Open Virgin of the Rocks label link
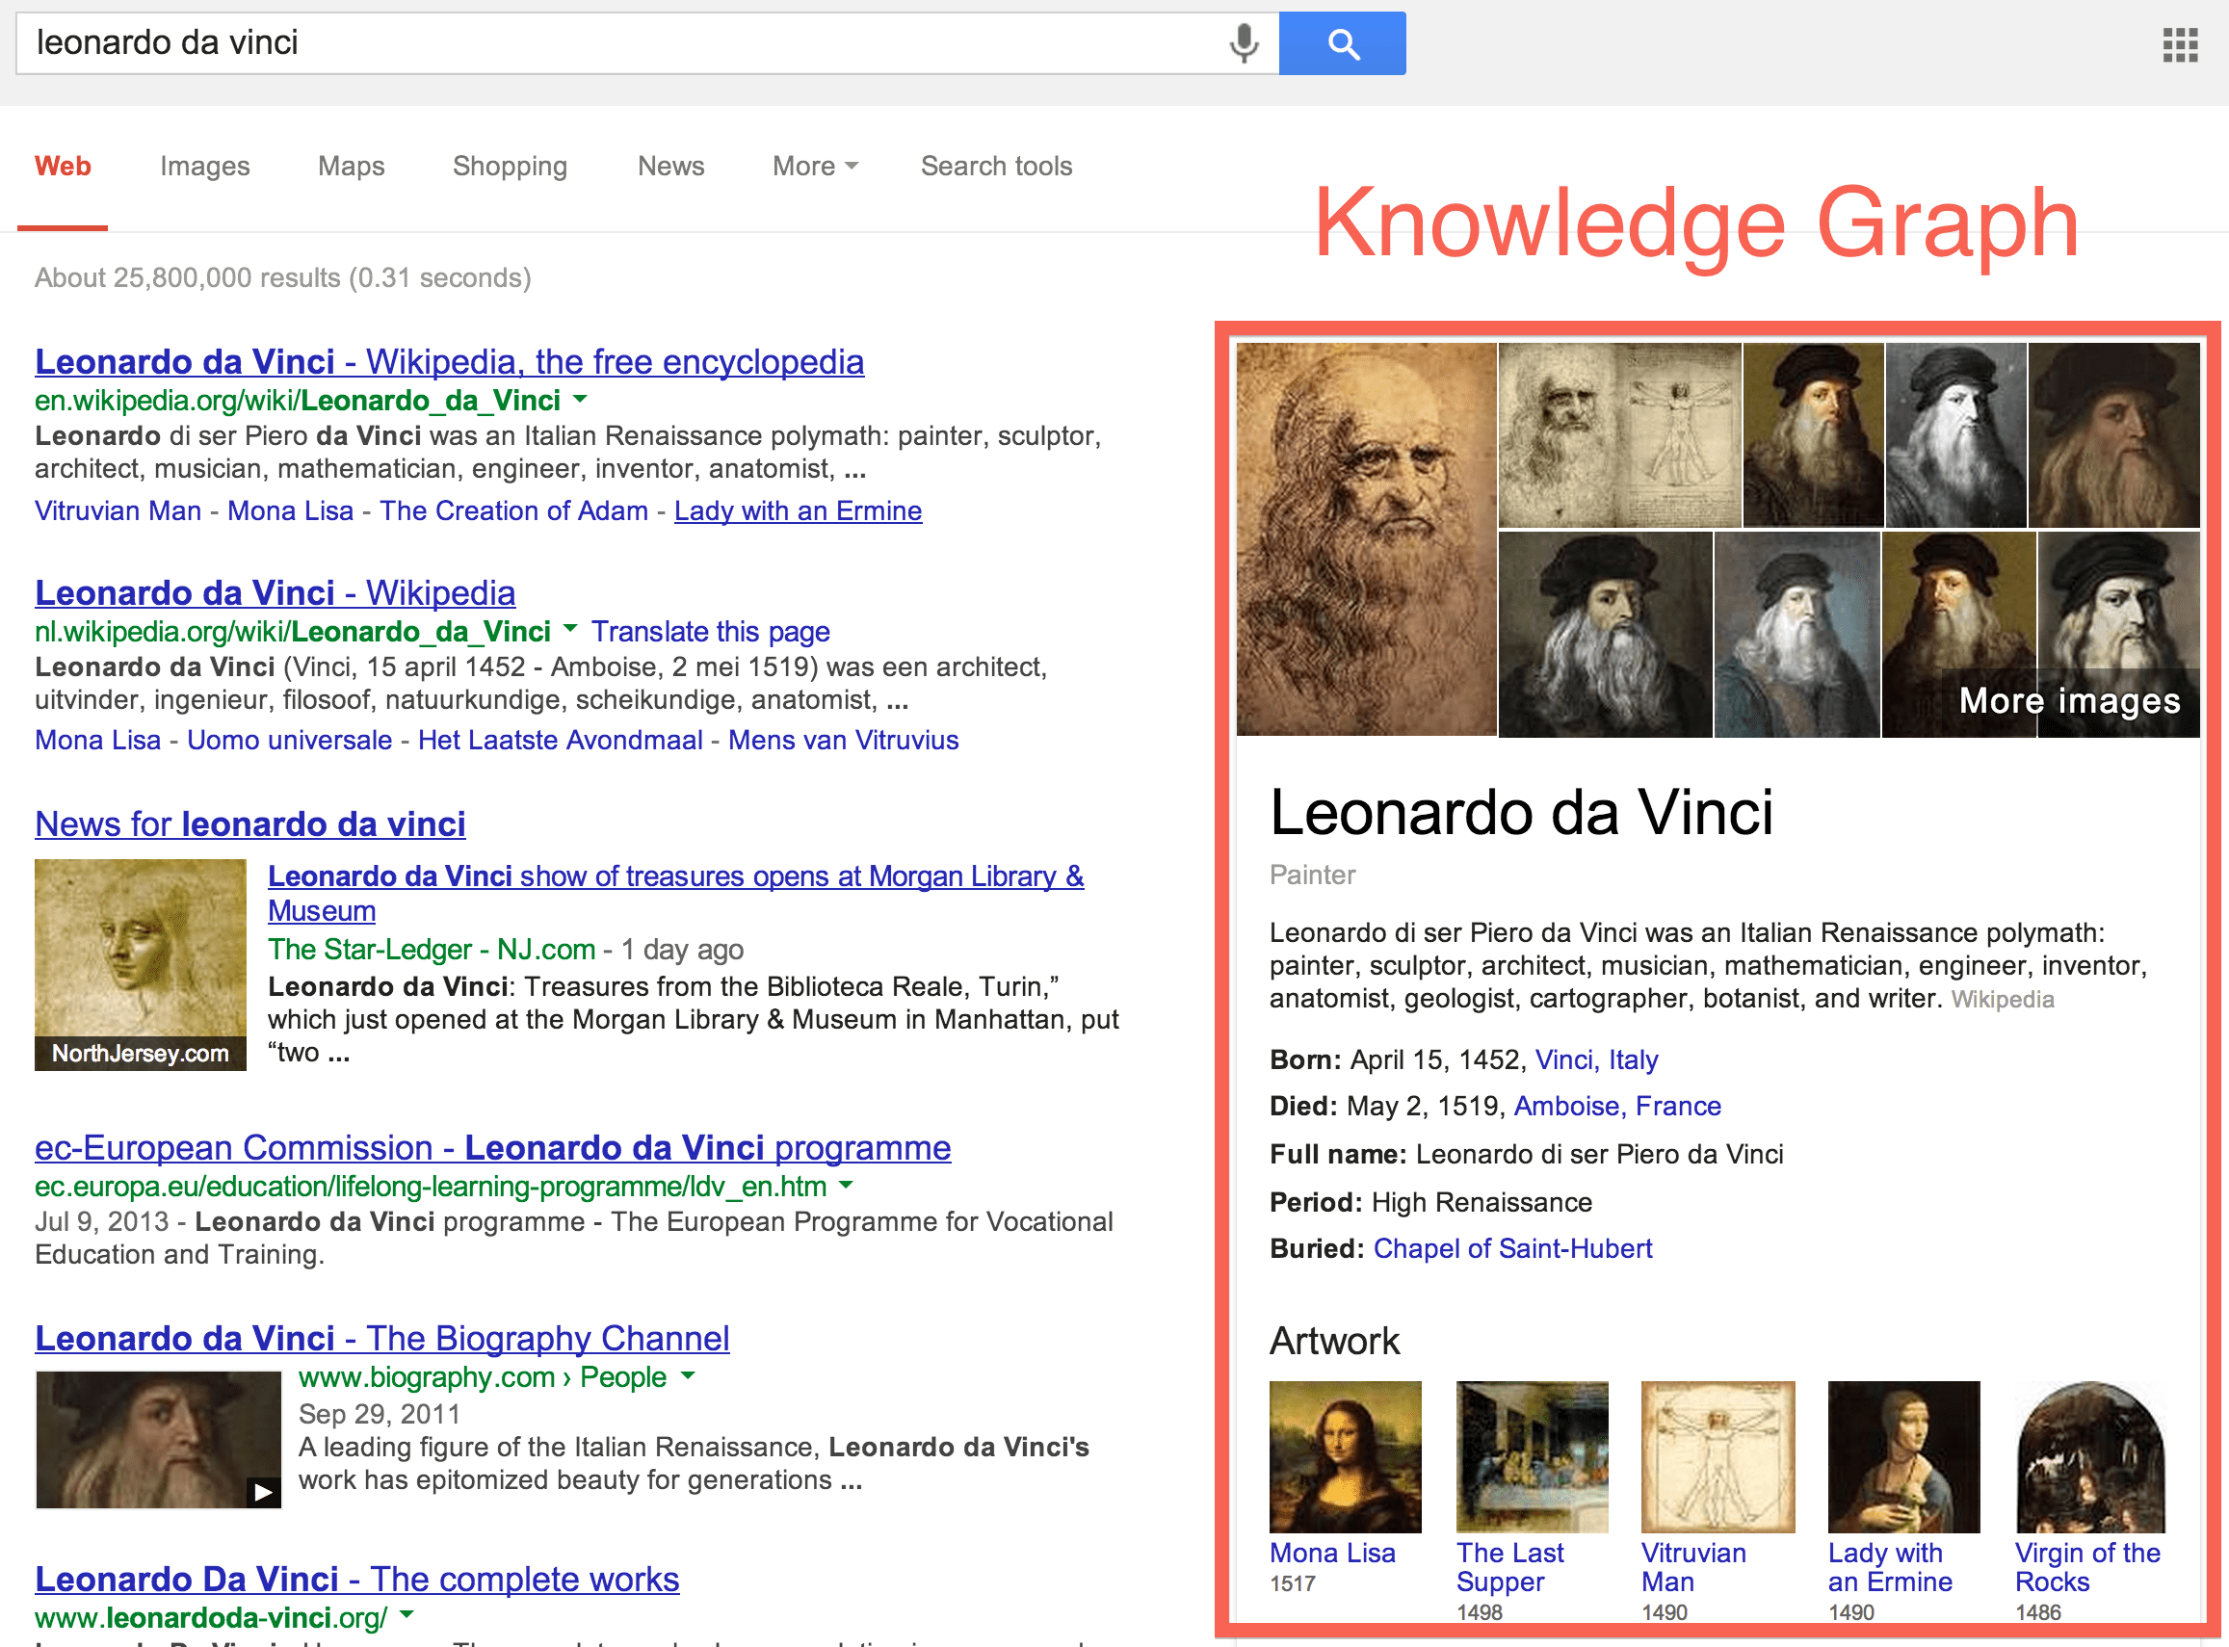The image size is (2229, 1647). [2087, 1567]
